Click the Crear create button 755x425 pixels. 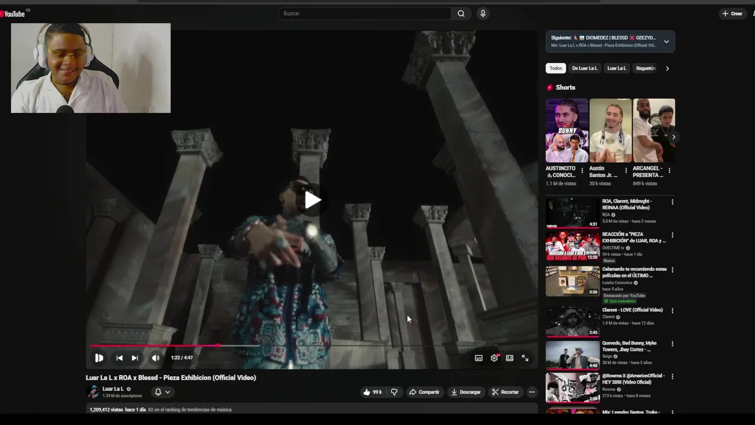coord(733,14)
